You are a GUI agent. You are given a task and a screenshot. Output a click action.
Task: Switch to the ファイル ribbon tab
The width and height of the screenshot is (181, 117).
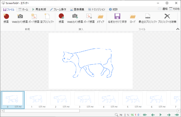tap(9, 9)
